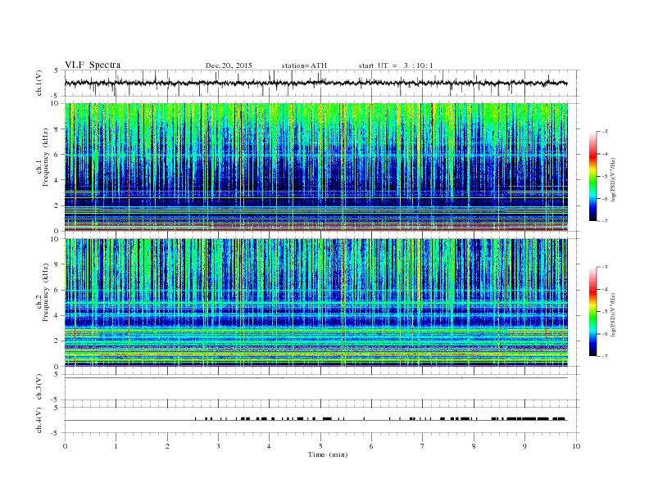Click the "-7" tick on ch.1 color bar
The height and width of the screenshot is (501, 649).
click(604, 221)
